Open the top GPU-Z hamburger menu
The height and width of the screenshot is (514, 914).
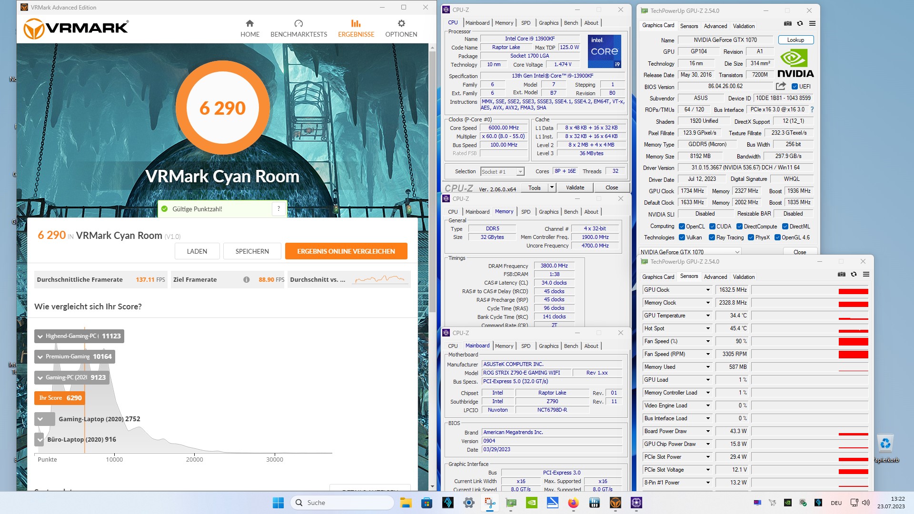pos(812,23)
